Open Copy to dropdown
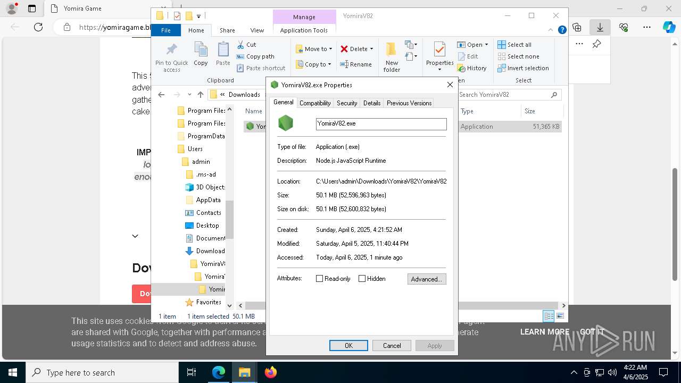 point(313,64)
